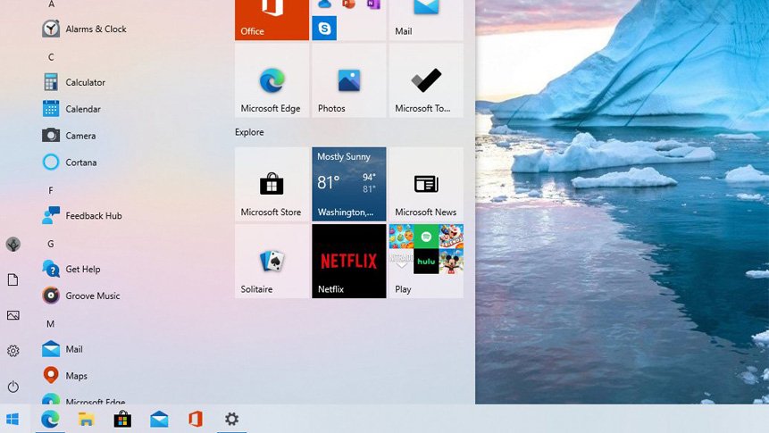Click the Microsoft Edge tile

click(x=272, y=80)
